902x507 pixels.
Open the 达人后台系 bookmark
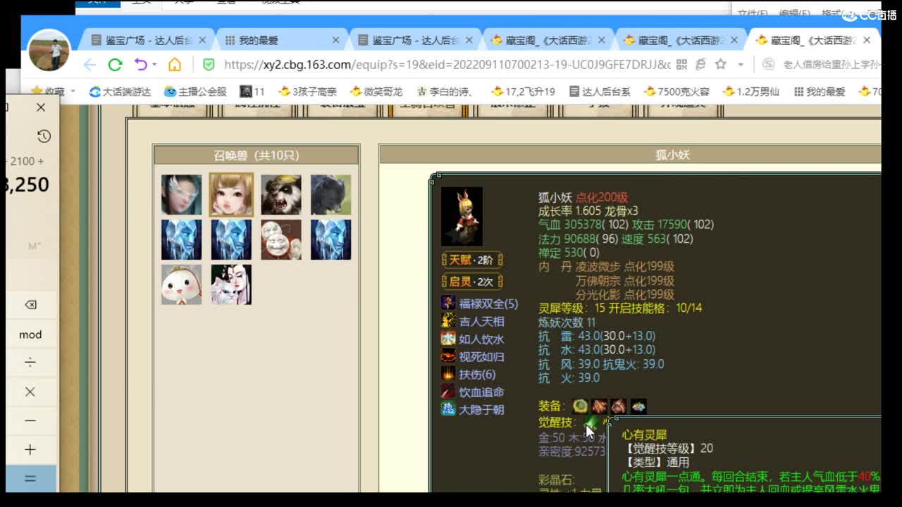[599, 92]
